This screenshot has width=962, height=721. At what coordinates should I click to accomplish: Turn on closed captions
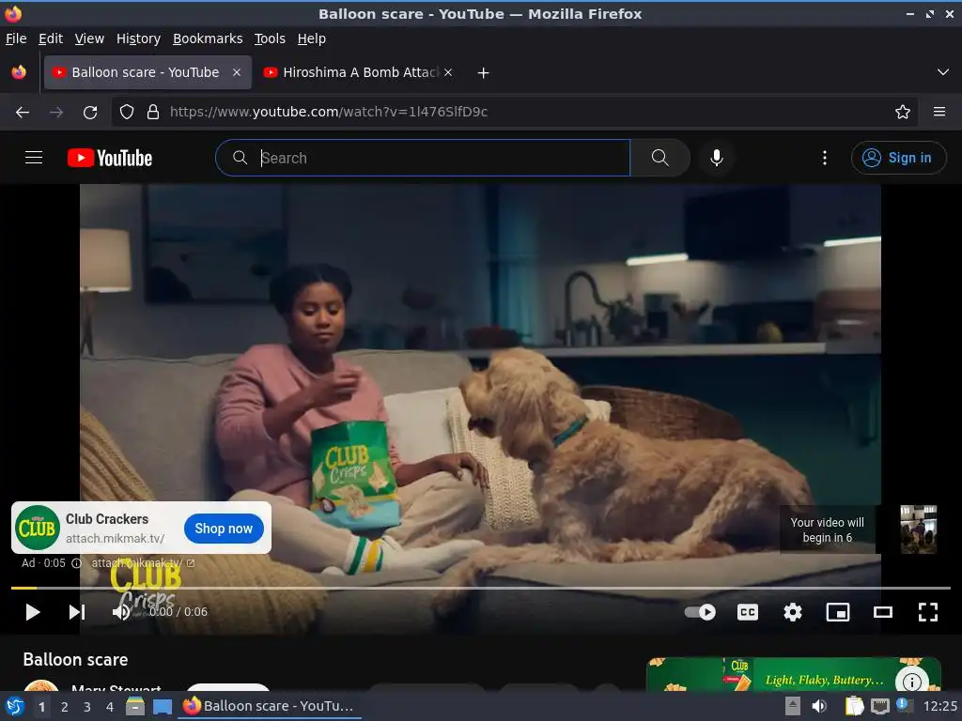(747, 612)
